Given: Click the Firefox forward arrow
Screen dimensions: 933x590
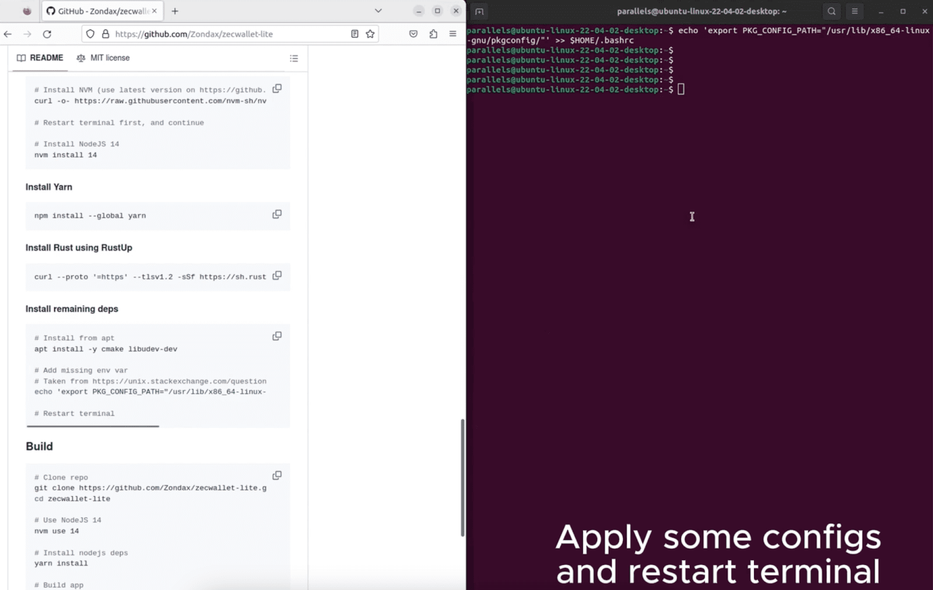Looking at the screenshot, I should [x=27, y=34].
